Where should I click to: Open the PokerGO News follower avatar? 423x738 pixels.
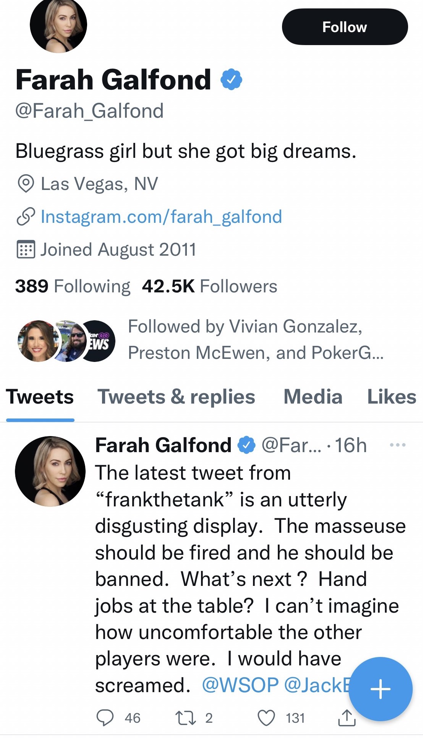101,341
